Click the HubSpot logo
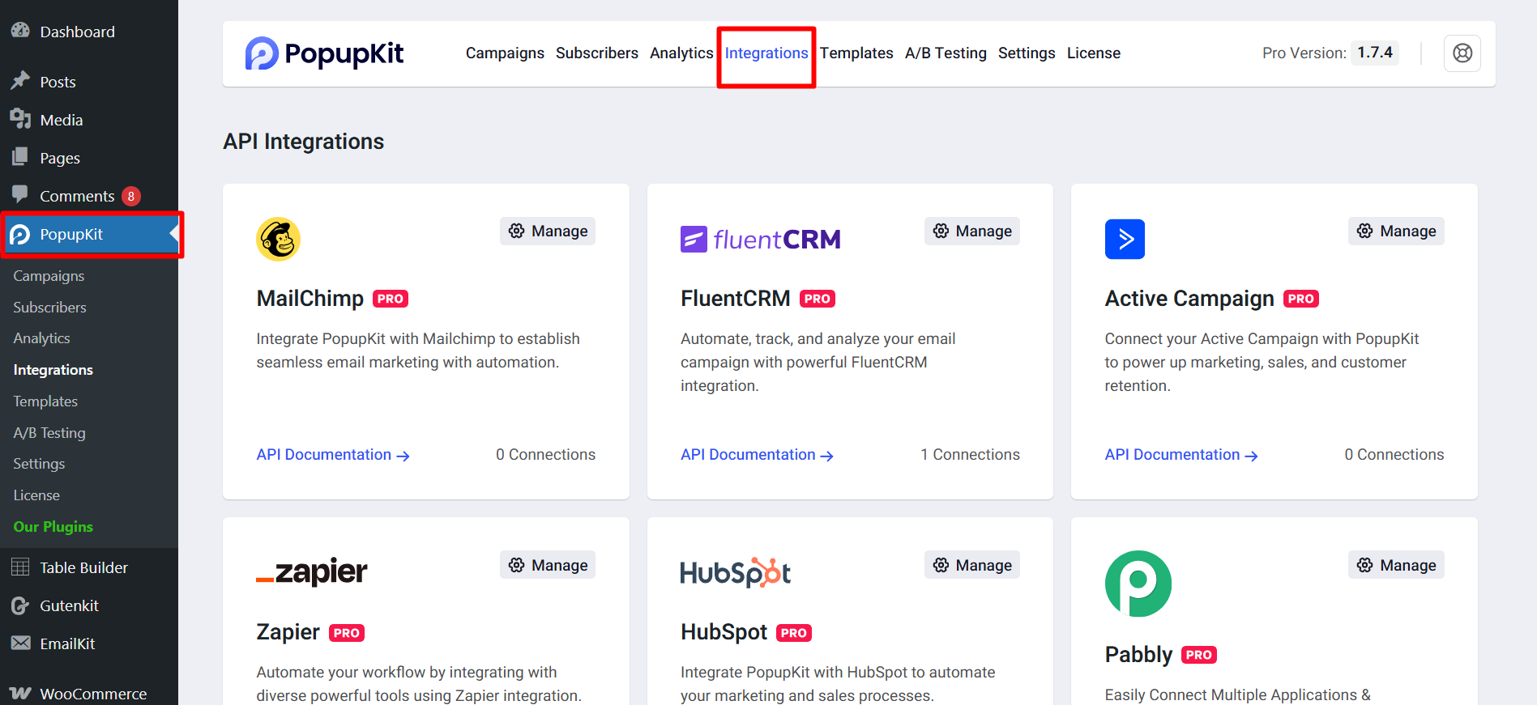The width and height of the screenshot is (1537, 705). point(736,572)
